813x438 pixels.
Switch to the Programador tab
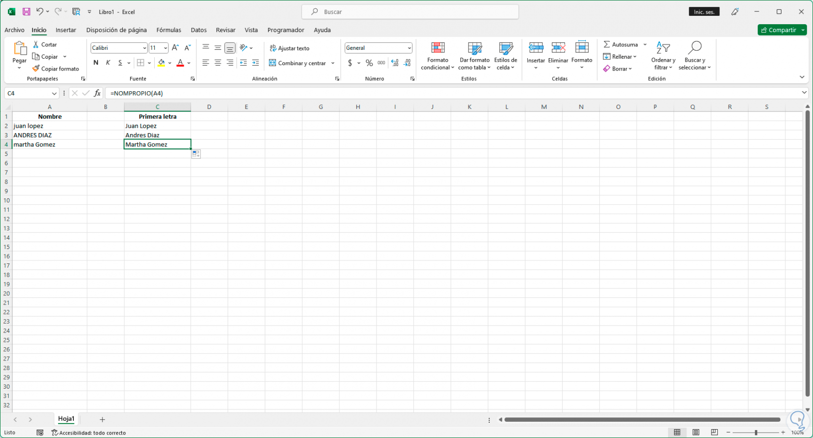pyautogui.click(x=286, y=30)
